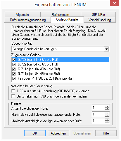
Task: Decrease maximum simultaneous incoming calls with spinner
Action: pyautogui.click(x=107, y=122)
